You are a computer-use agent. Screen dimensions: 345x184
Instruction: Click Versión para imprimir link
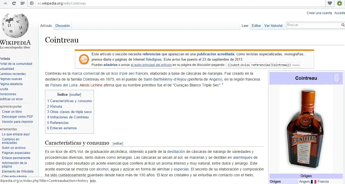(18, 122)
